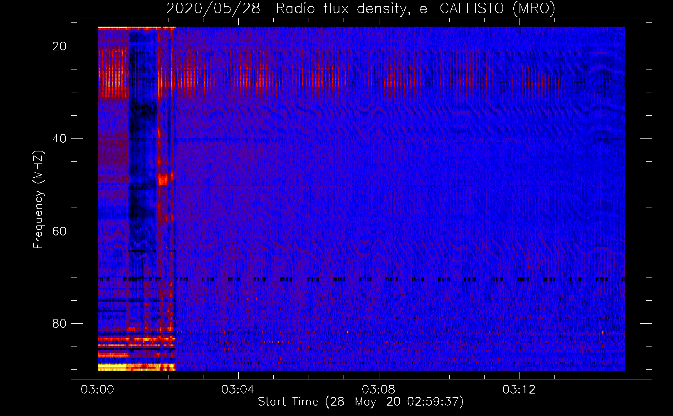Screen dimensions: 673x416
Task: Click the '80' frequency tick label
Action: click(59, 324)
